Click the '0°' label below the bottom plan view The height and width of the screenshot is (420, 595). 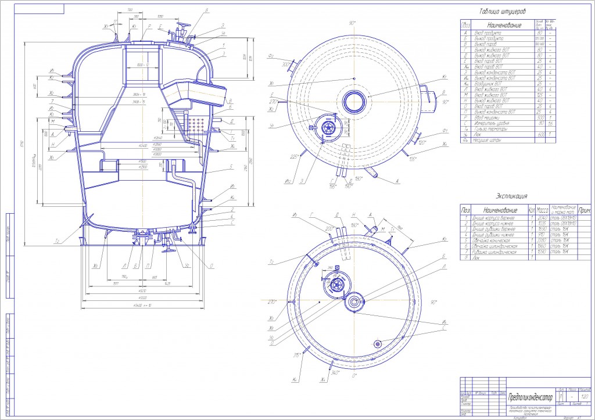tap(354, 376)
